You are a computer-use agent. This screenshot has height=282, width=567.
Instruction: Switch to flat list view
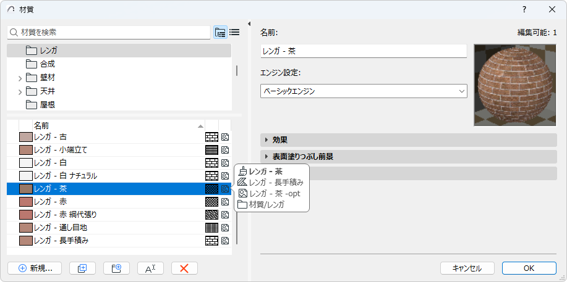pos(234,33)
